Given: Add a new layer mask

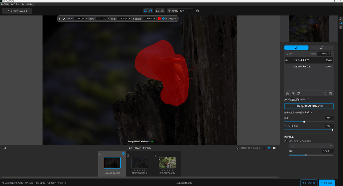Looking at the screenshot, I should [287, 94].
